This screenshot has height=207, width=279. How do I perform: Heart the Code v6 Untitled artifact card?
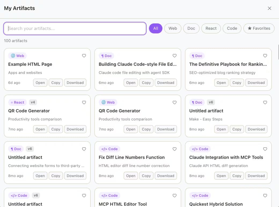[84, 196]
